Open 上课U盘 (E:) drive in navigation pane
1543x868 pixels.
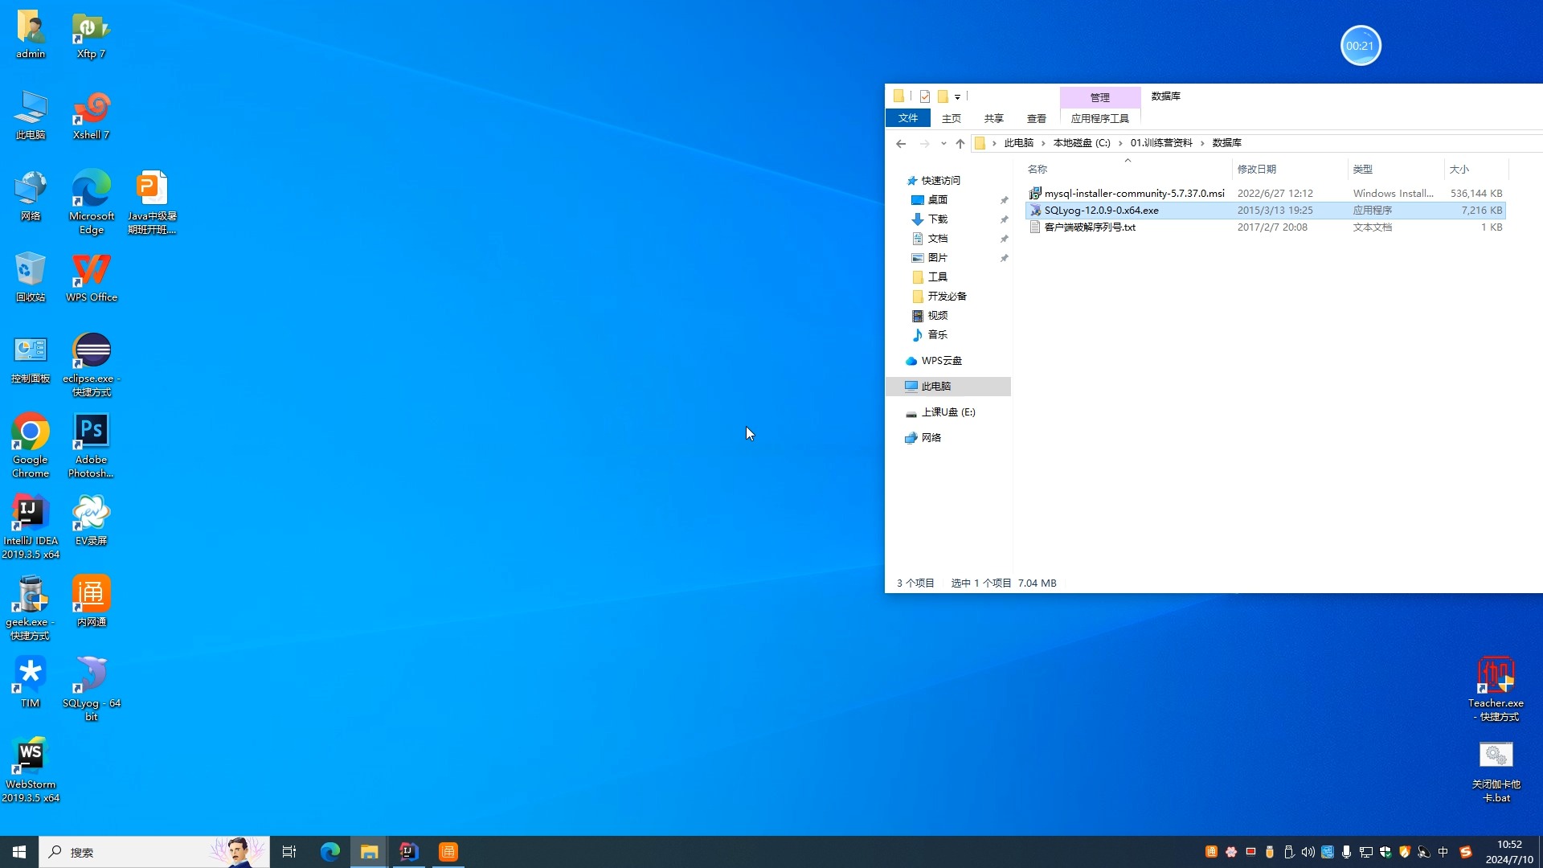[x=948, y=412]
